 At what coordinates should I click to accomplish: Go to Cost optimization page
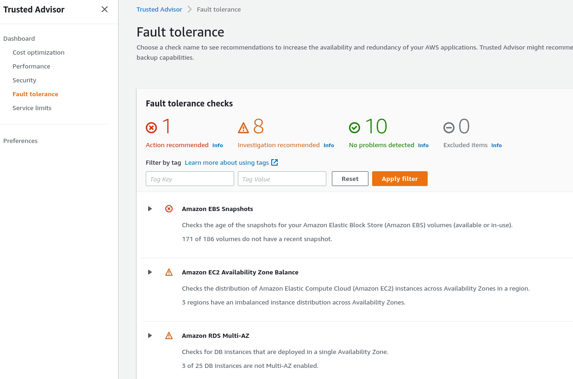38,52
